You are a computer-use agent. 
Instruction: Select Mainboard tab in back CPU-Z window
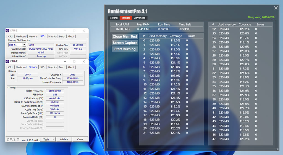tap(21, 36)
